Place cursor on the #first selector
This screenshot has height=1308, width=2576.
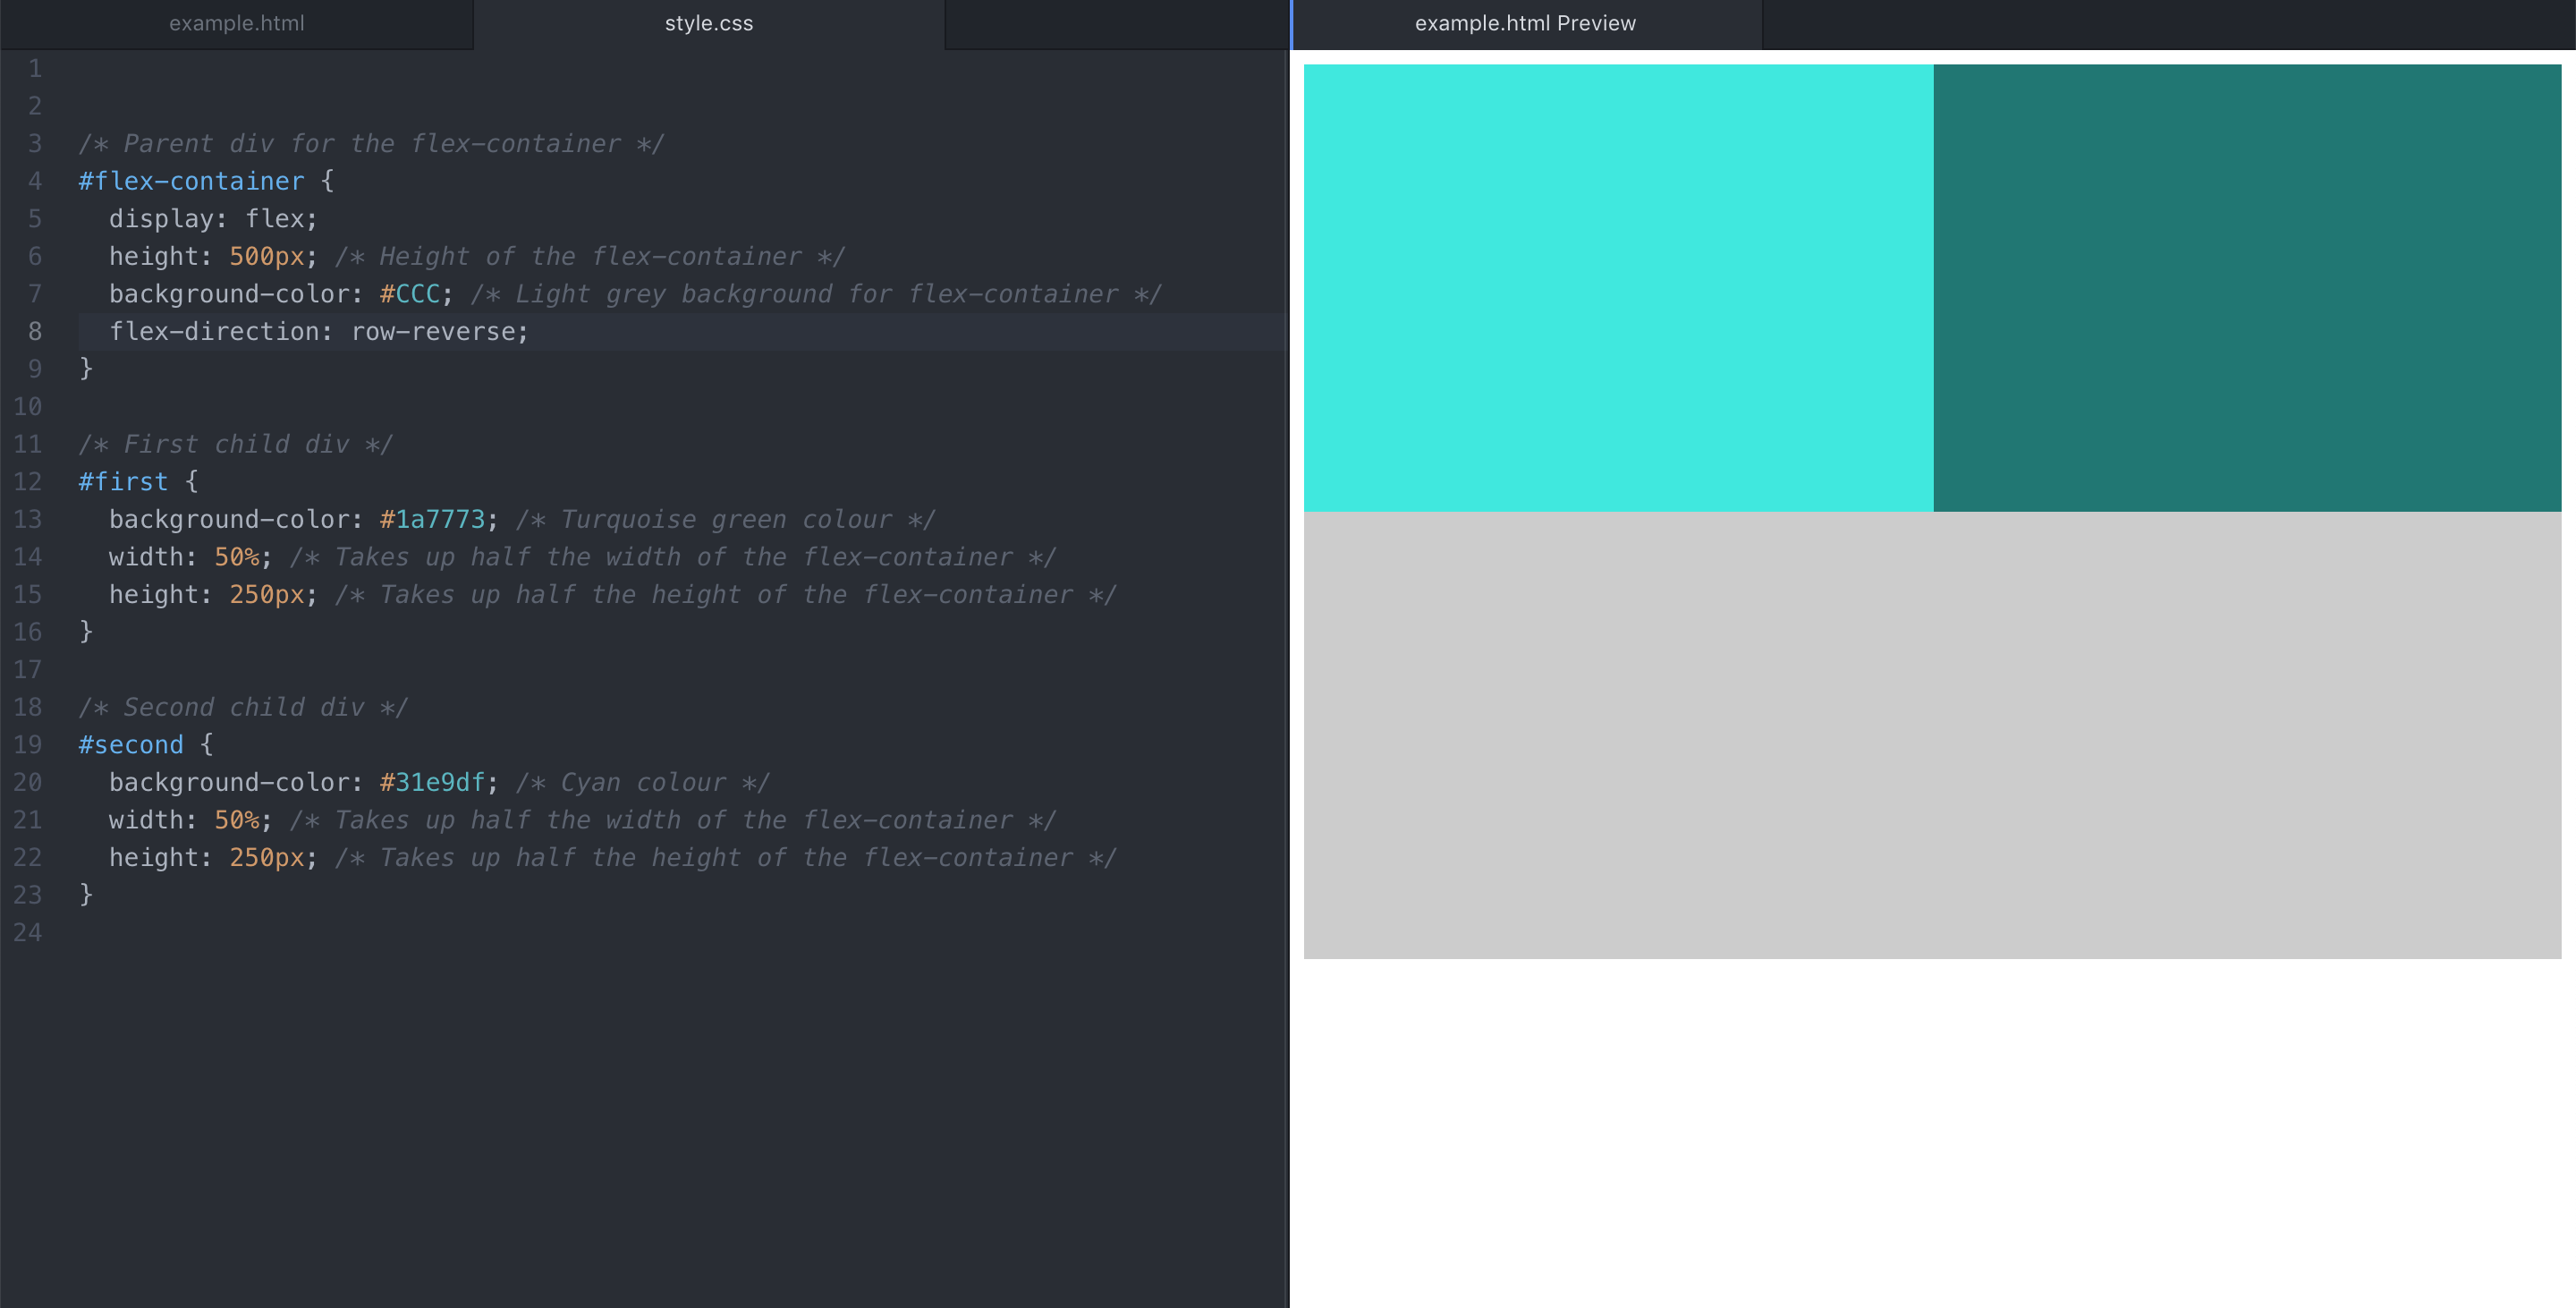click(123, 482)
